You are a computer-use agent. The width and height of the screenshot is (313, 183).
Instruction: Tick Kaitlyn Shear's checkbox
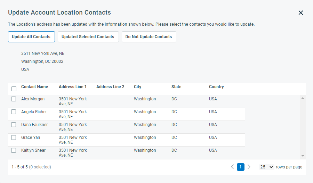pos(14,150)
